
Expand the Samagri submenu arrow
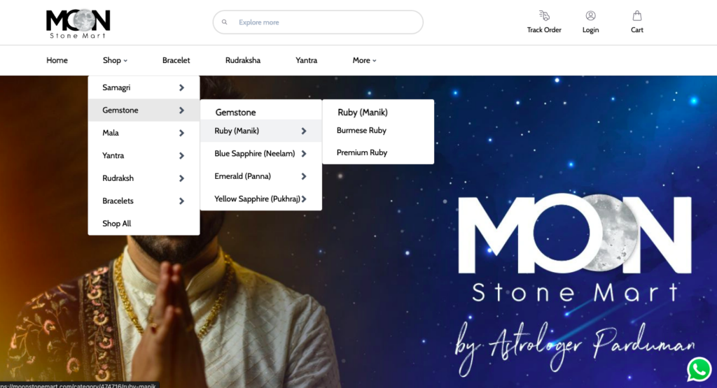[x=181, y=87]
